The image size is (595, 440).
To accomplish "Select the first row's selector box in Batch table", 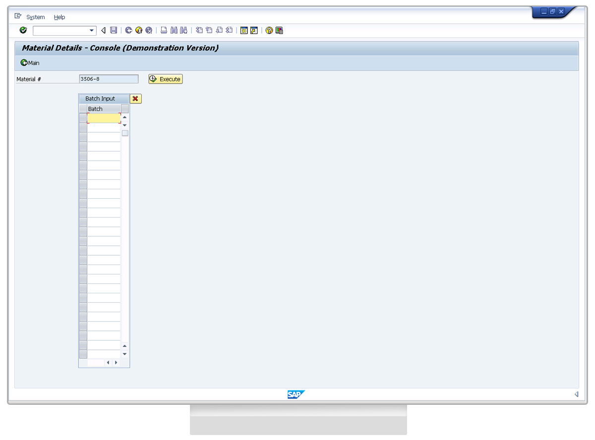I will [83, 118].
